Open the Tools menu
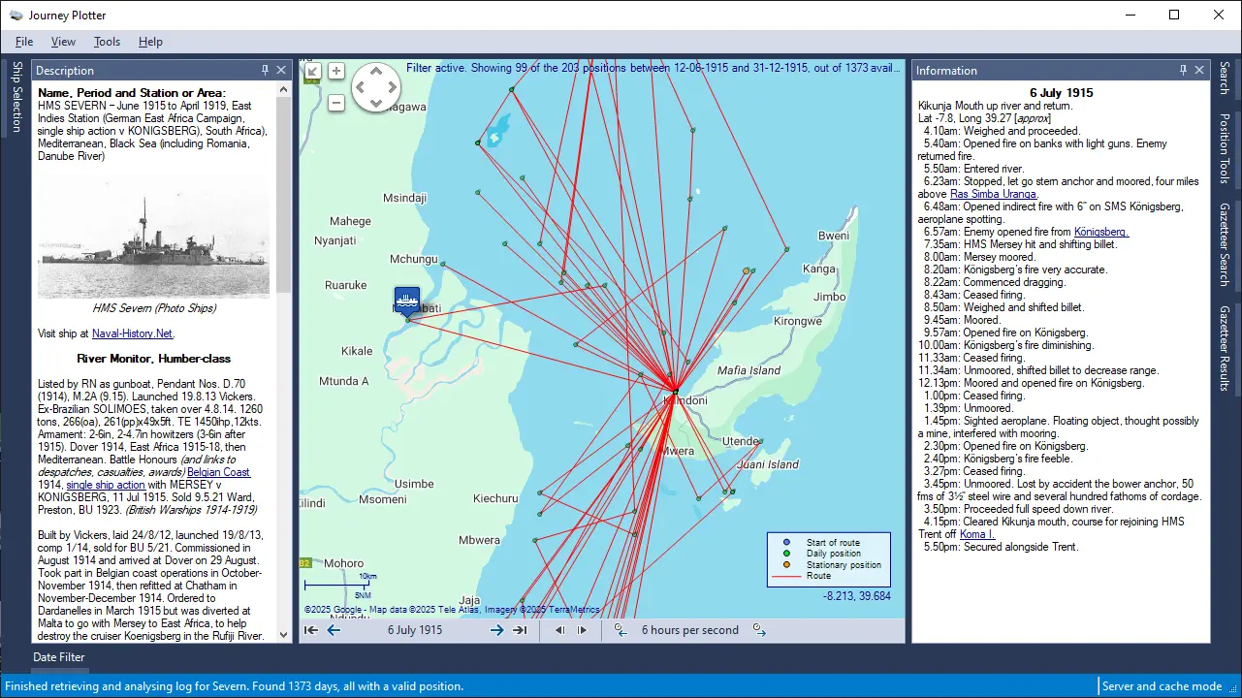 pos(107,42)
